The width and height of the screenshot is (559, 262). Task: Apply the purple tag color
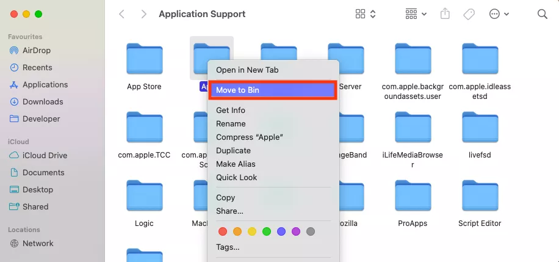(296, 231)
